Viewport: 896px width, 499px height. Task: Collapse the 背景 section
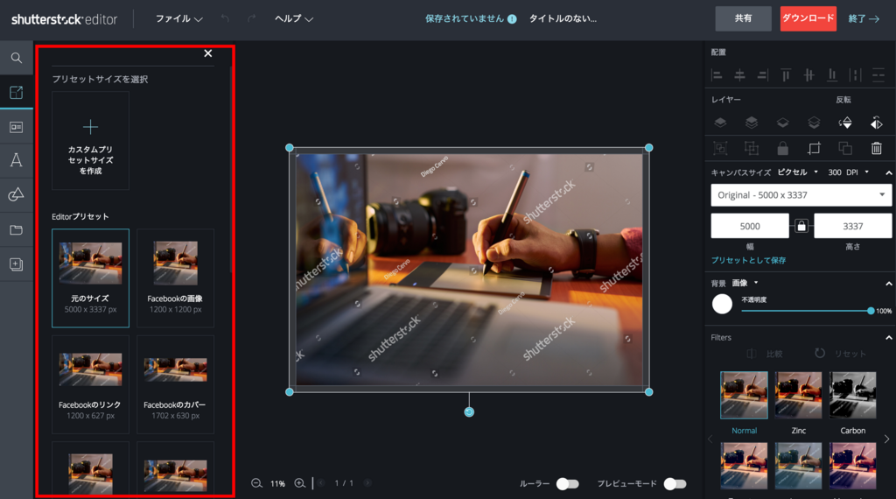889,284
